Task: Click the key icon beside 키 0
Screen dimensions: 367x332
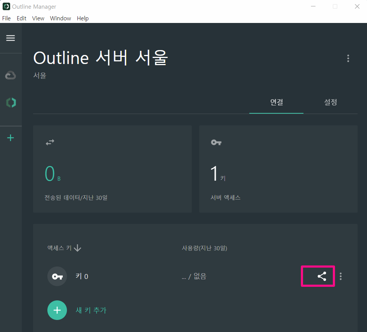Action: [x=57, y=276]
